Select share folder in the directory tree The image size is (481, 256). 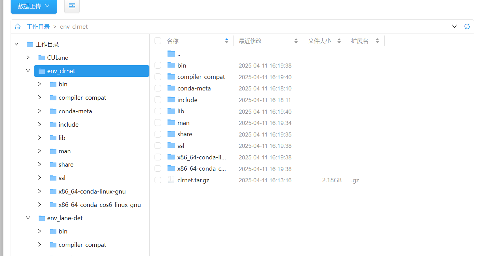[x=66, y=165]
